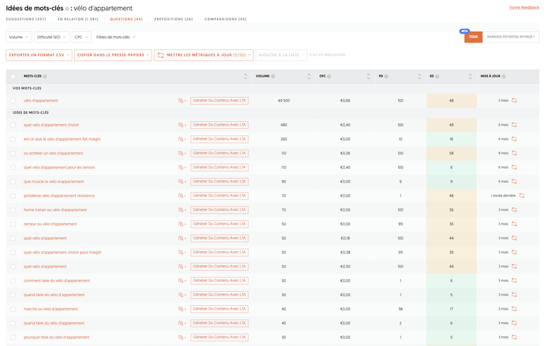Click 'Générer du contenu avec l'IA' for 'vélo d'appartement'

click(219, 100)
